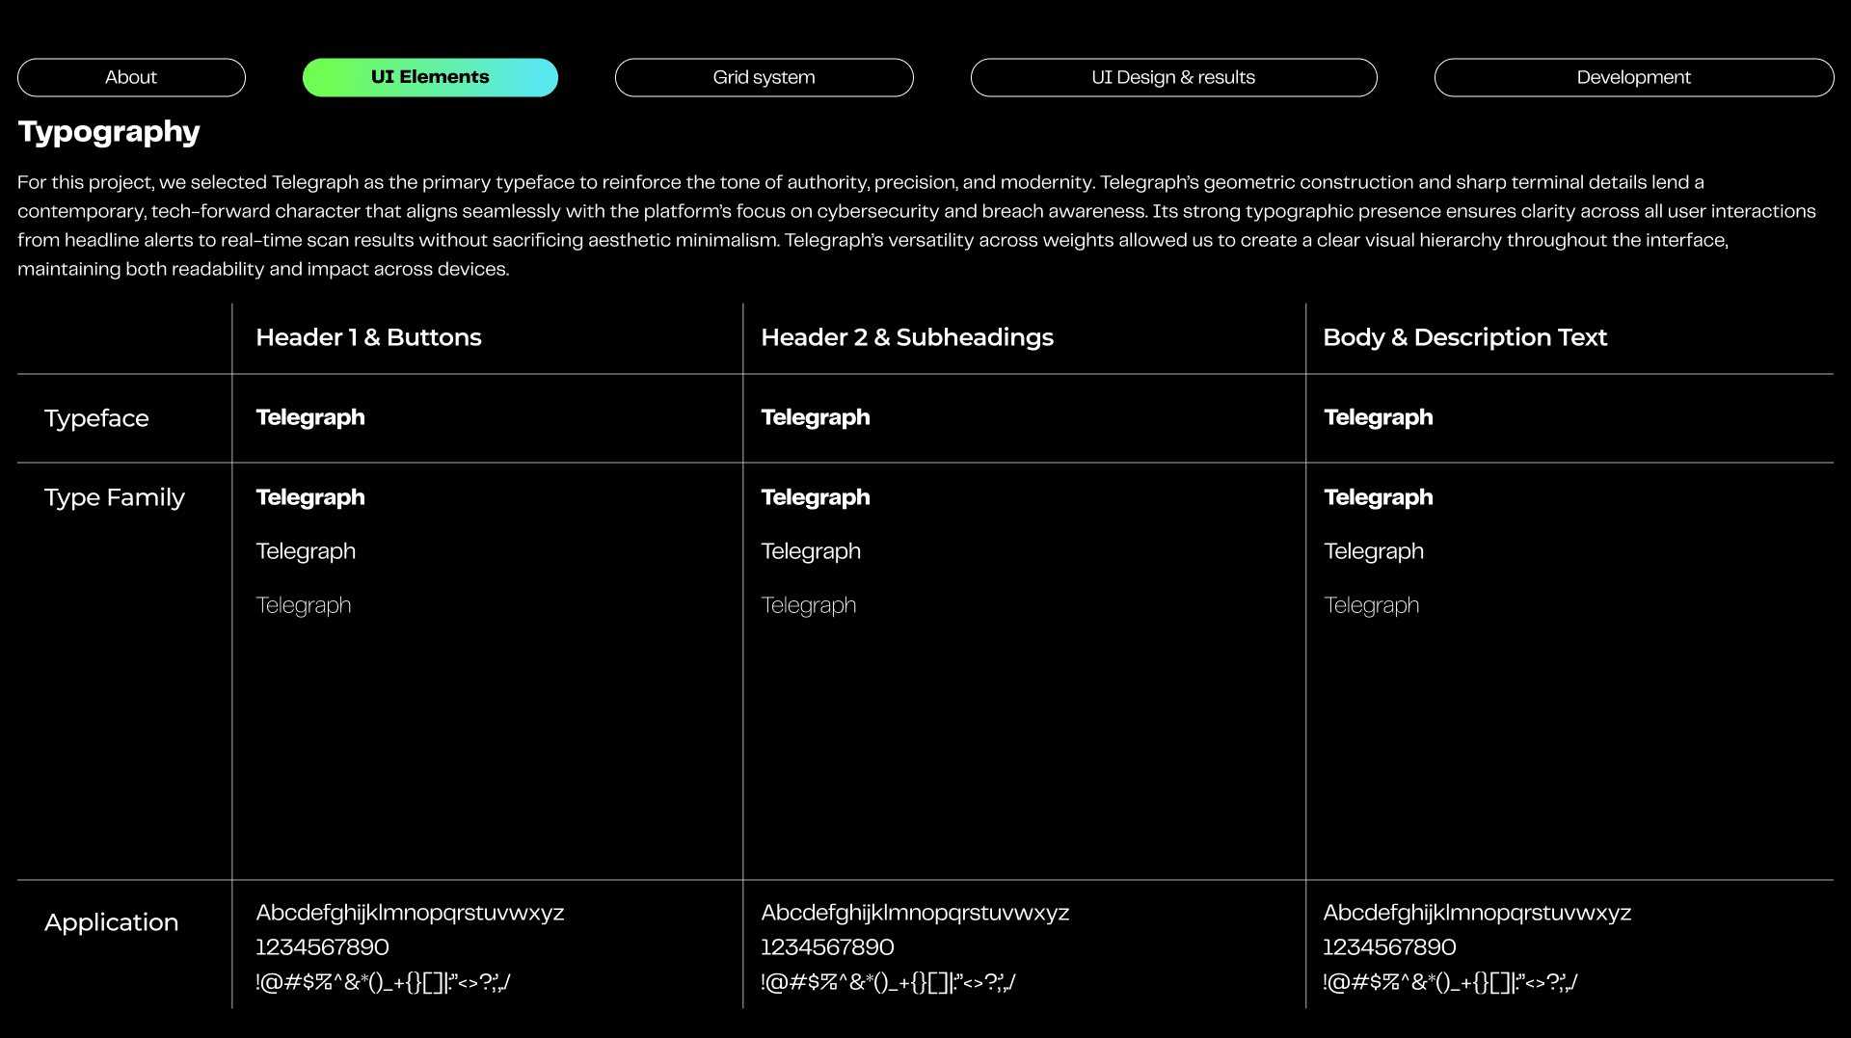The height and width of the screenshot is (1038, 1851).
Task: Go to UI Design & results tab
Action: (1173, 77)
